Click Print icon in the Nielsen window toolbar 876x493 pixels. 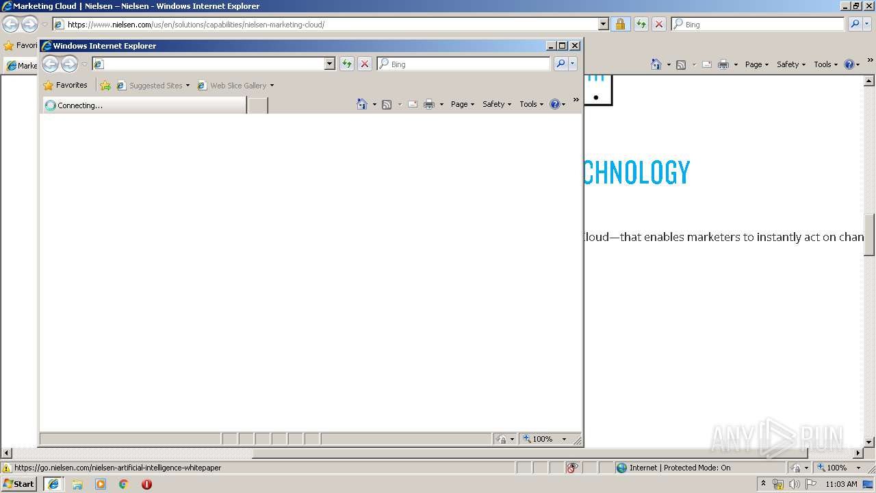pyautogui.click(x=723, y=64)
